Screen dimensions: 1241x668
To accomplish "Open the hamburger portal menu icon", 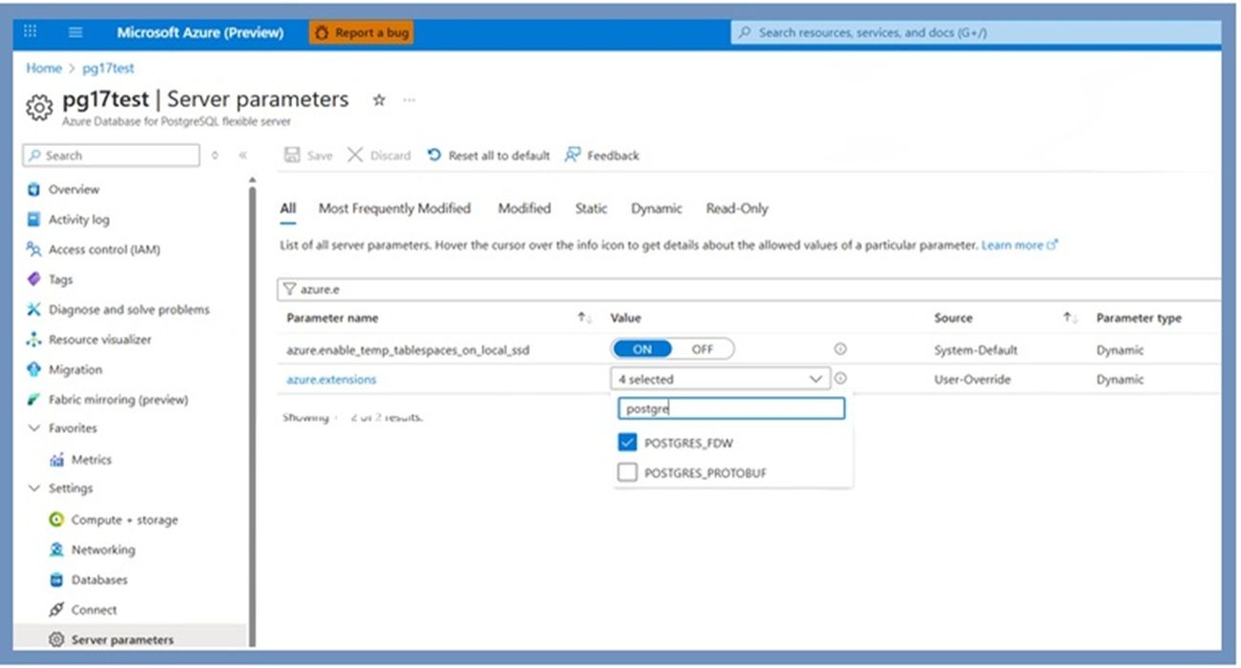I will [x=75, y=32].
